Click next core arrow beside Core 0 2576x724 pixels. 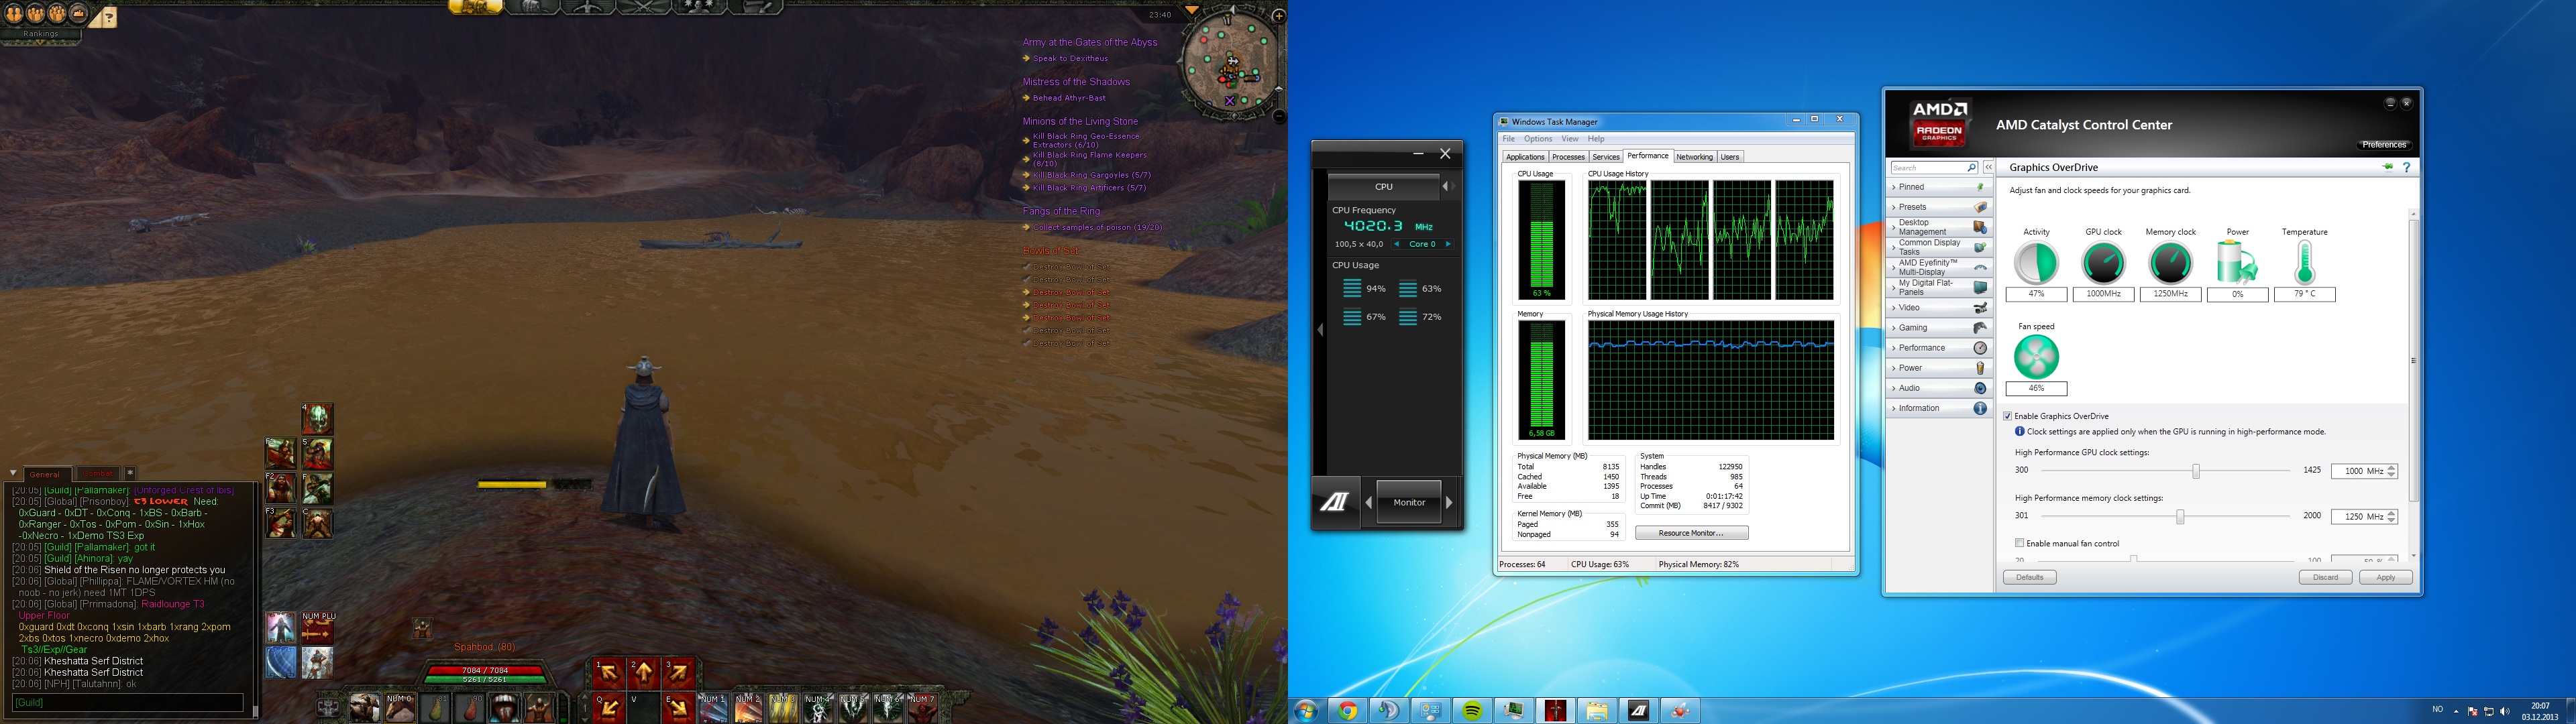point(1448,244)
